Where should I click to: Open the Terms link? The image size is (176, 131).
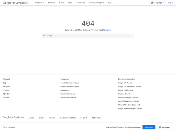pyautogui.click(x=5, y=127)
